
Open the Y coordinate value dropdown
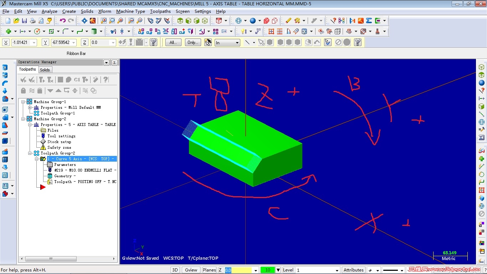coord(74,42)
